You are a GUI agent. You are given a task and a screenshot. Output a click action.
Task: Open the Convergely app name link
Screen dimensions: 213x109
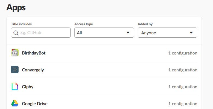pyautogui.click(x=33, y=70)
